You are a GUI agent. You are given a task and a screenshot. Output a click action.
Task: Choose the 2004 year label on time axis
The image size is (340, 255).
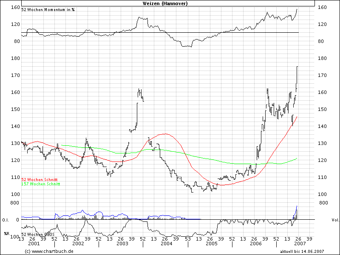pyautogui.click(x=166, y=244)
